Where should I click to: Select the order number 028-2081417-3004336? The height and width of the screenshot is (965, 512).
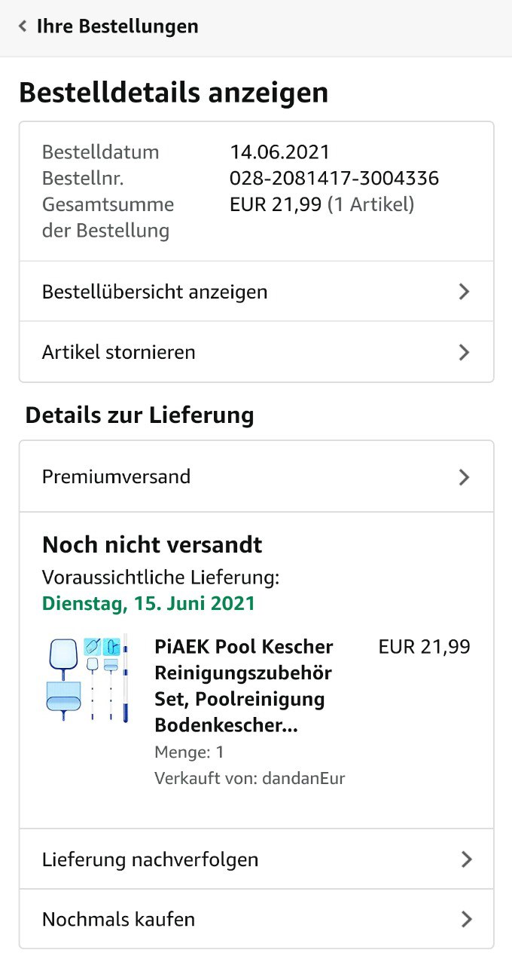click(334, 179)
